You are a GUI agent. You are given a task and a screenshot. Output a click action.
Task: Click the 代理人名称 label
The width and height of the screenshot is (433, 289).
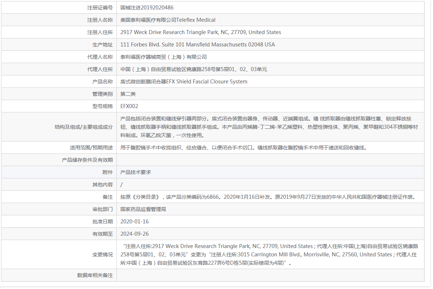[x=100, y=57]
